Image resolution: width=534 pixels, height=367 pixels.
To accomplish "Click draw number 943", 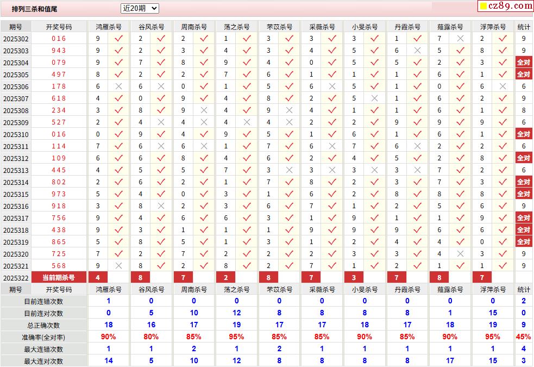I will pyautogui.click(x=59, y=51).
